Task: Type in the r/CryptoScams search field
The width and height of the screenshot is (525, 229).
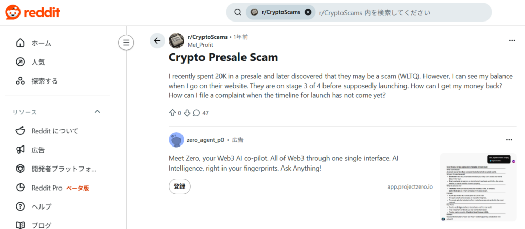Action: pos(400,12)
